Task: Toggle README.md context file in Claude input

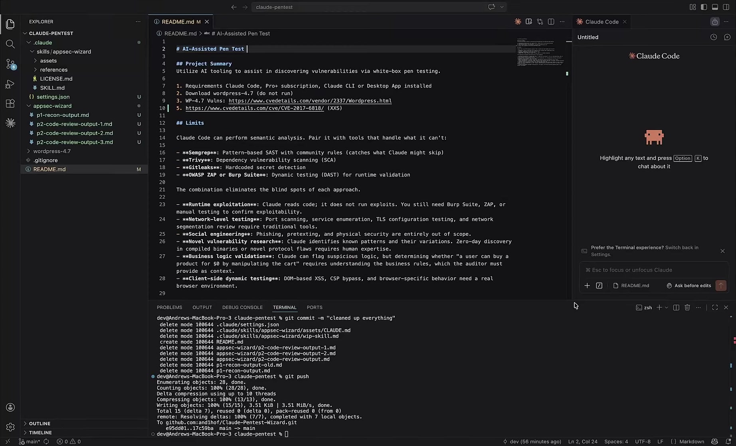Action: click(x=631, y=286)
